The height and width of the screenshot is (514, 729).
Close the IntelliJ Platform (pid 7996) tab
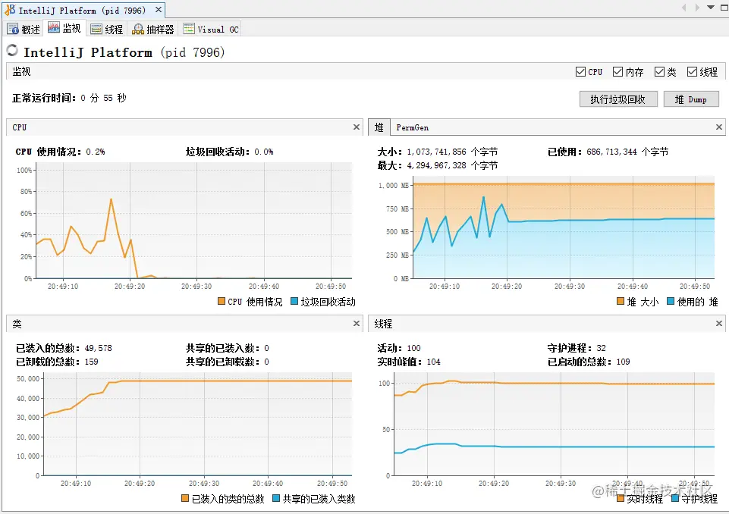coord(159,10)
